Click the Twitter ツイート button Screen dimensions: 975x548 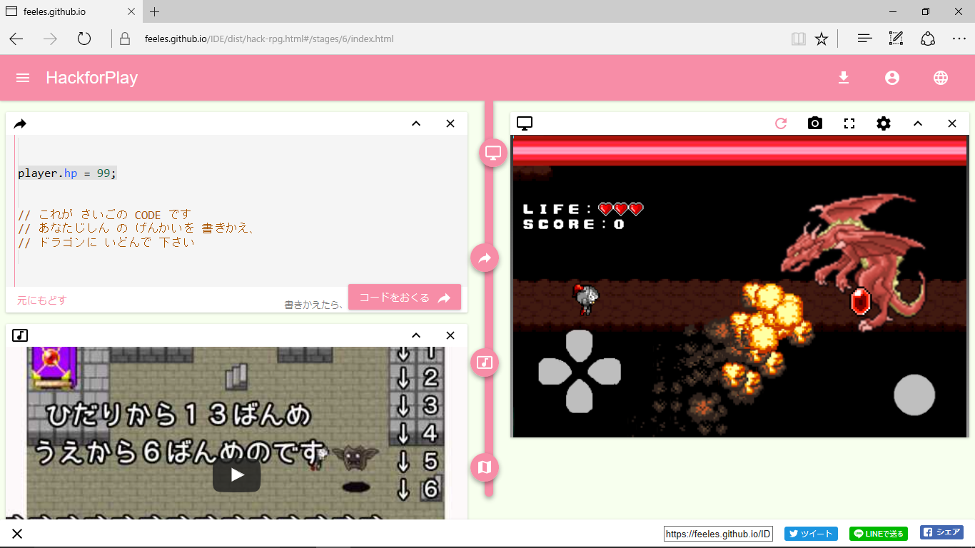point(811,534)
